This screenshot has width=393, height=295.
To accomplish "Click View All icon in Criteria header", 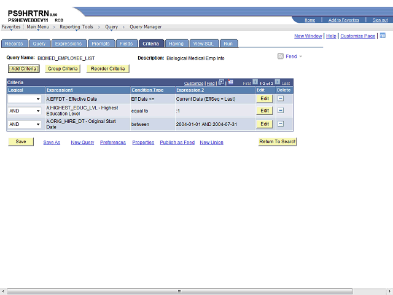I will click(221, 82).
